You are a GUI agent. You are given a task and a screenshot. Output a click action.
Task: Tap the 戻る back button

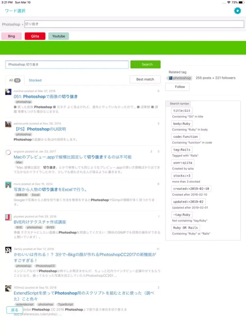(15, 310)
